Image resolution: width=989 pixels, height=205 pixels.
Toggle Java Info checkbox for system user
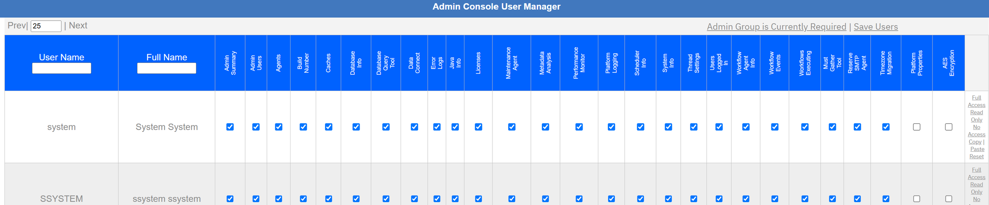[455, 127]
